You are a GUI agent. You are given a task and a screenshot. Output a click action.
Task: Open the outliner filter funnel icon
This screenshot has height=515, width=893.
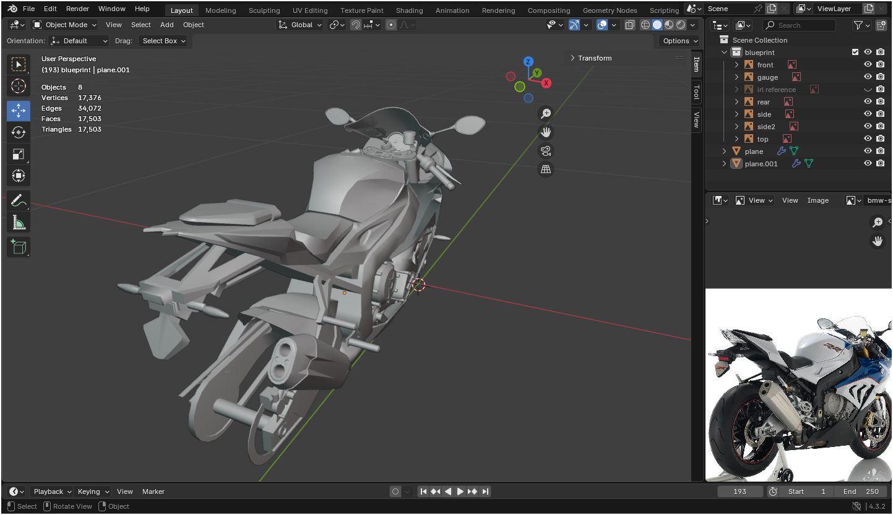[x=858, y=25]
